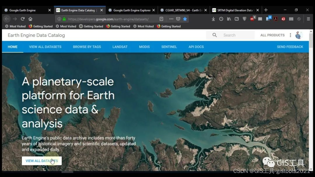Click SEND FEEDBACK link
Image resolution: width=315 pixels, height=177 pixels.
click(x=290, y=47)
